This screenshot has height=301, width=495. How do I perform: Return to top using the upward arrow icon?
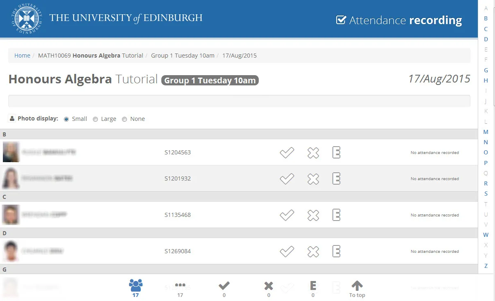click(357, 285)
